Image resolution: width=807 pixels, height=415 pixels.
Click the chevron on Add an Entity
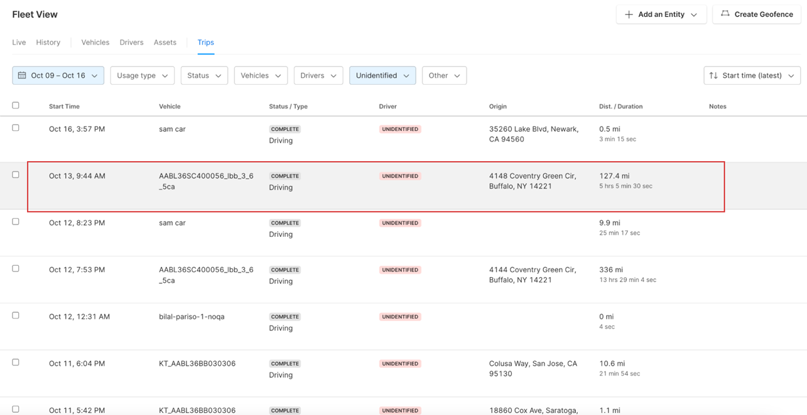point(694,14)
